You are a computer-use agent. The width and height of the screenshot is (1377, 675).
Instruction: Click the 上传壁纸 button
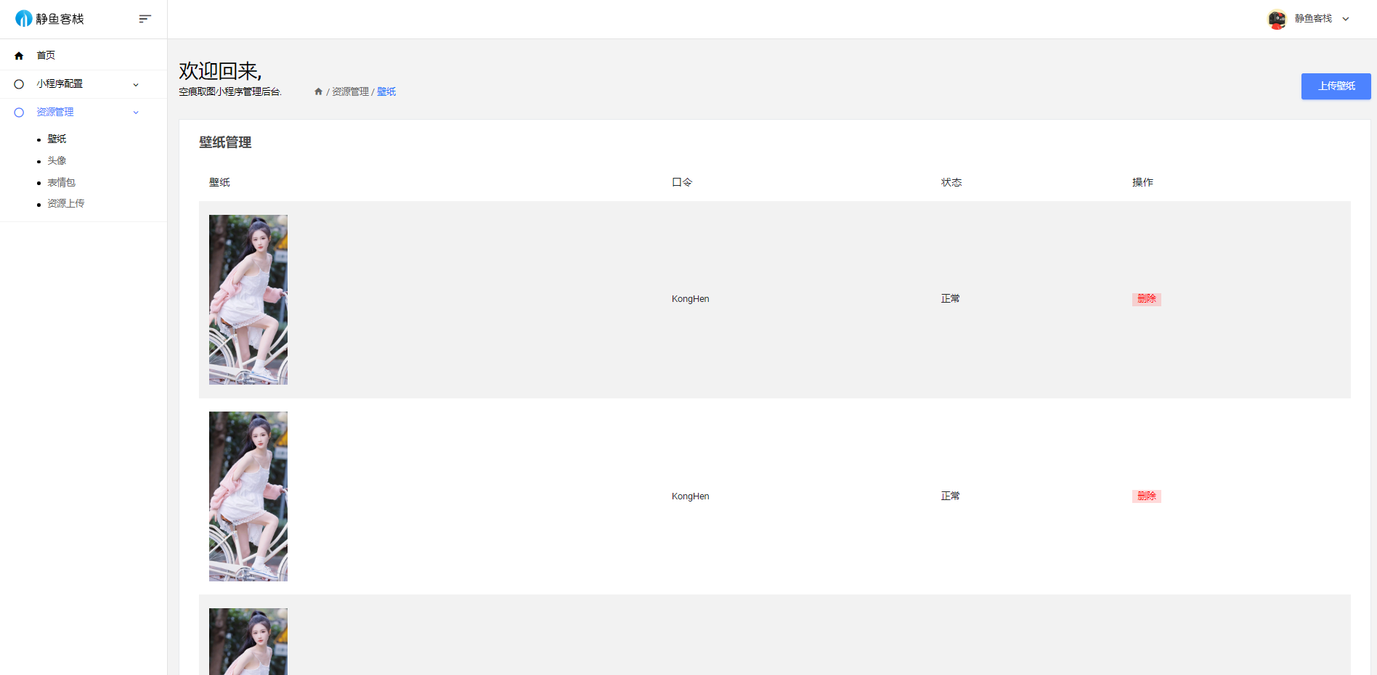(x=1336, y=86)
